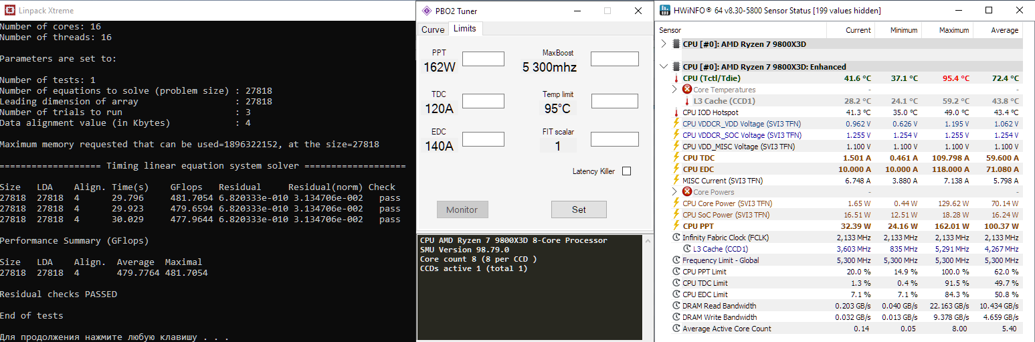The image size is (1035, 342).
Task: Click the CPU TDC row label
Action: click(x=698, y=158)
